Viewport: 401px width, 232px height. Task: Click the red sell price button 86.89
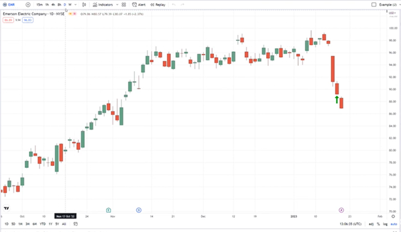[x=8, y=20]
